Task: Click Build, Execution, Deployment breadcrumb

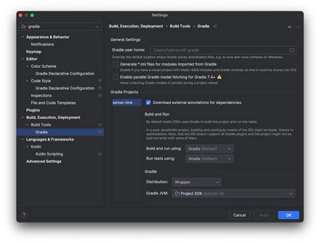Action: pyautogui.click(x=136, y=26)
